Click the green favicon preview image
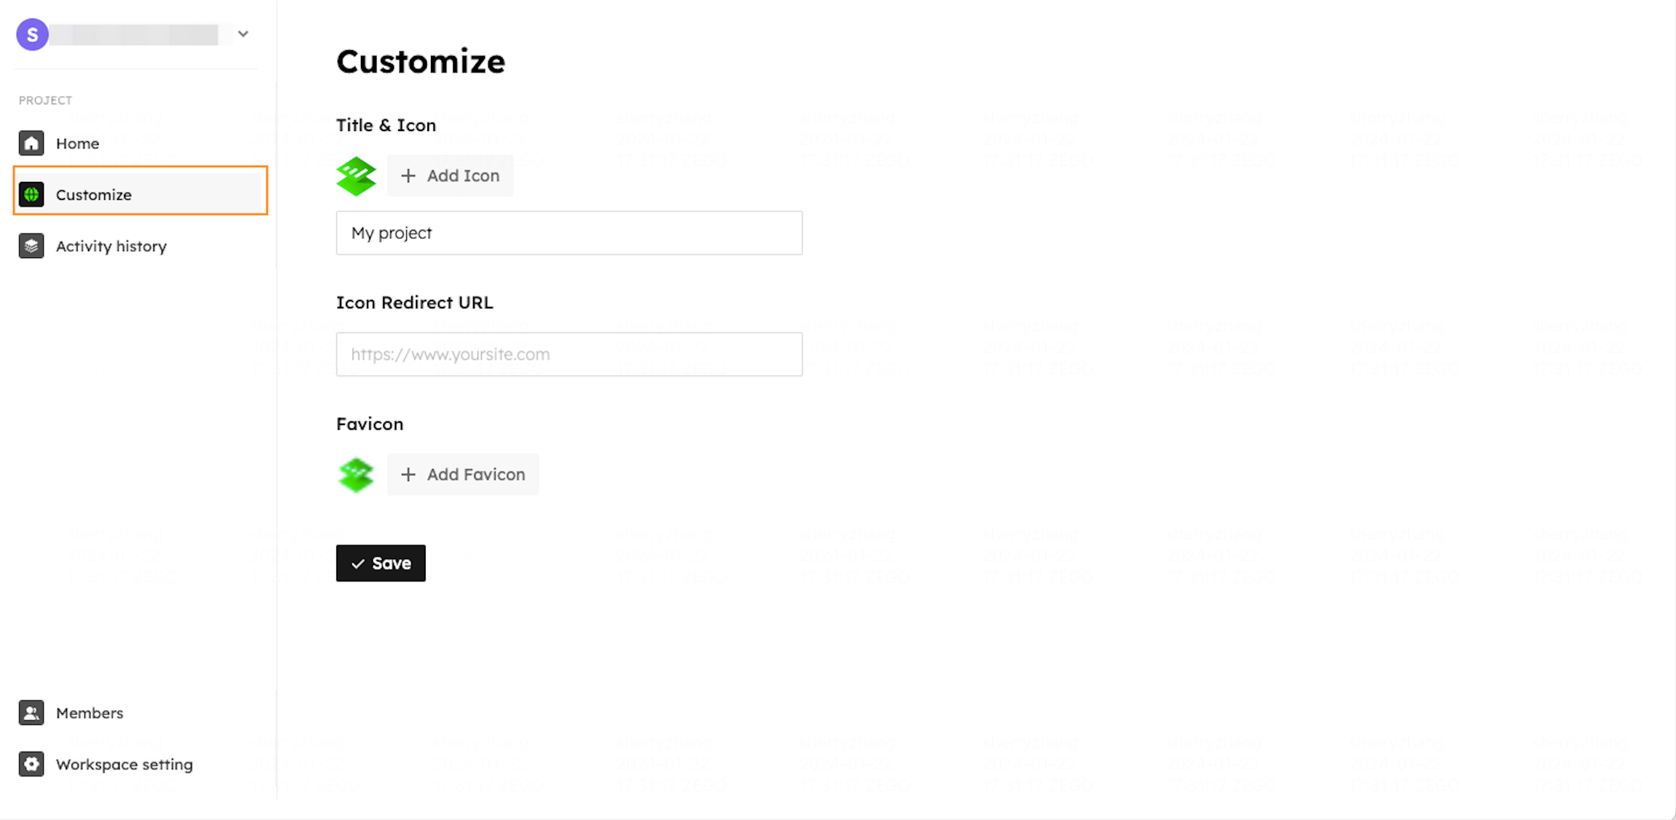The width and height of the screenshot is (1676, 820). [x=356, y=475]
